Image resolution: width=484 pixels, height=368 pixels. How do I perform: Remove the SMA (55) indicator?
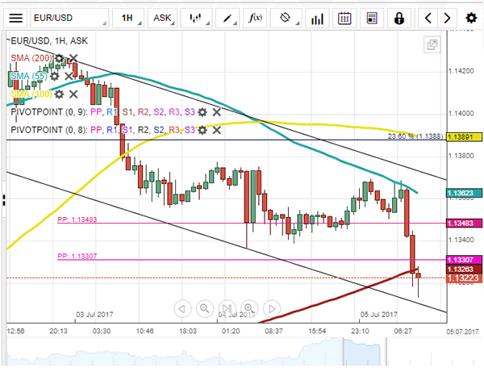click(69, 76)
